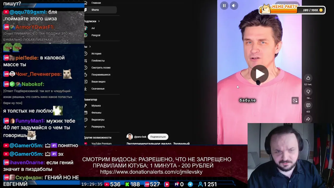The width and height of the screenshot is (334, 188).
Task: Select Shorts in the YouTube sidebar
Action: point(100,10)
